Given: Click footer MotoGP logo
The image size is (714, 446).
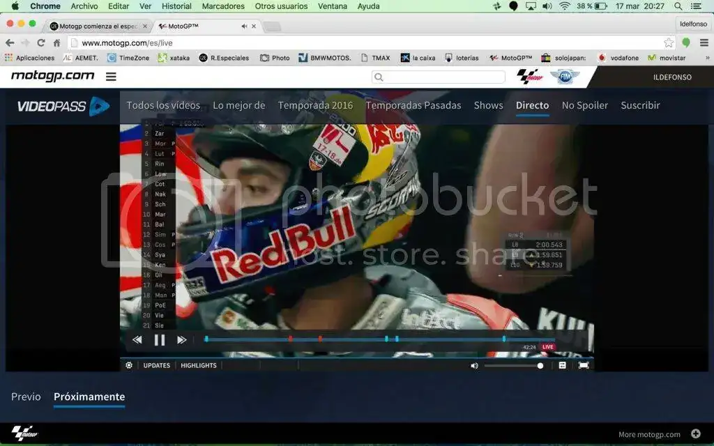Looking at the screenshot, I should [x=24, y=433].
